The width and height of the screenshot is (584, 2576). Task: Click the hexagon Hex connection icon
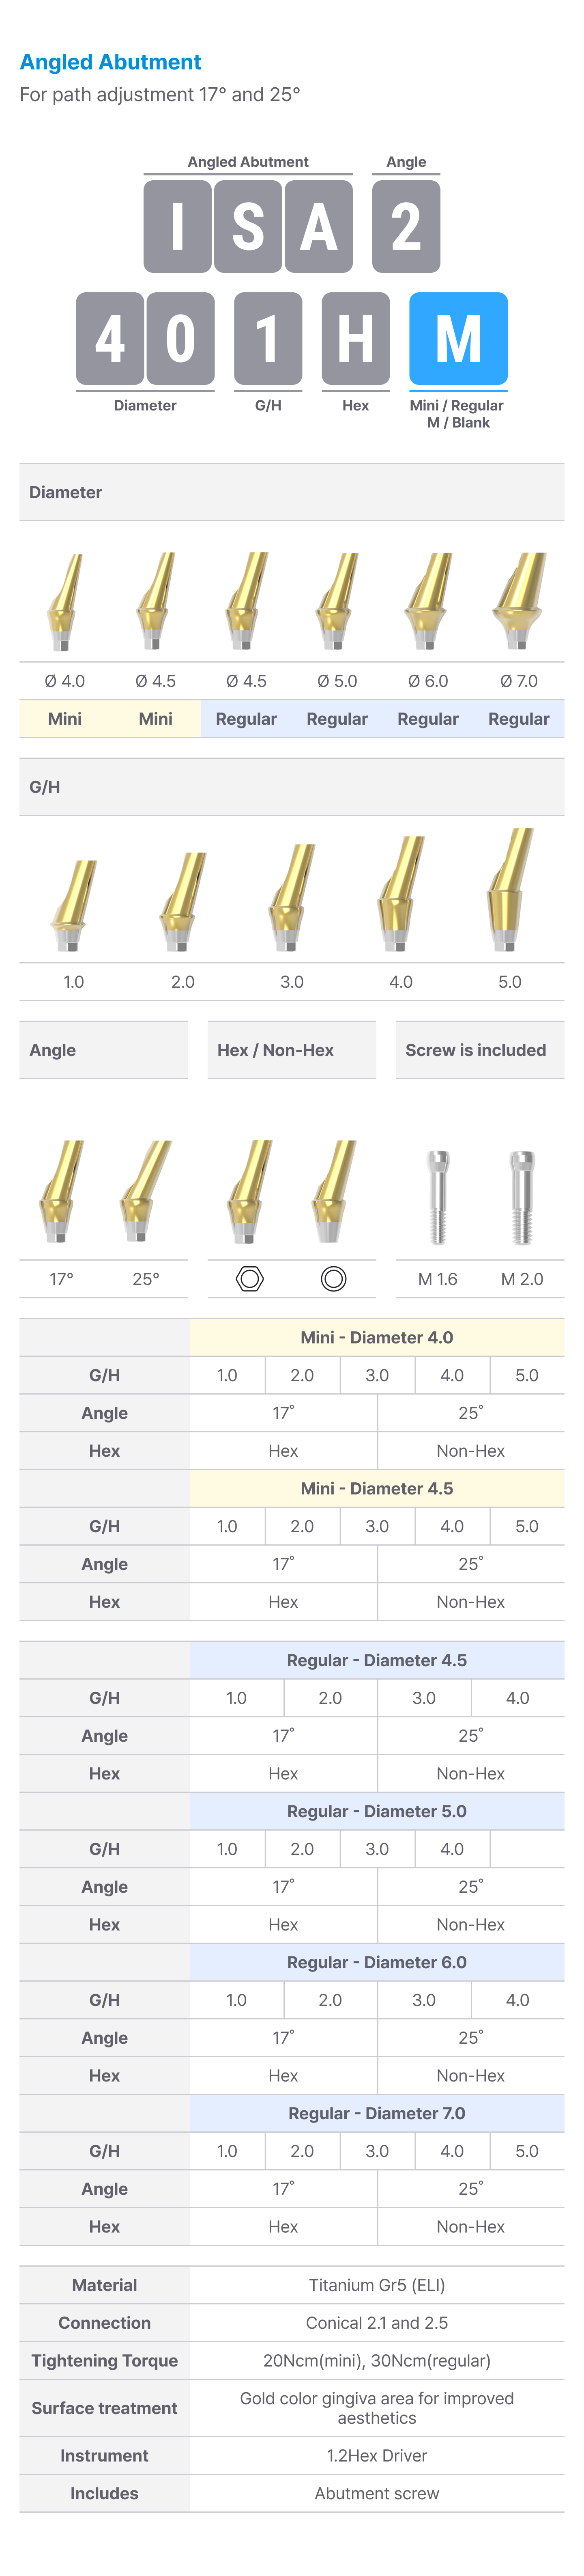[x=249, y=1278]
